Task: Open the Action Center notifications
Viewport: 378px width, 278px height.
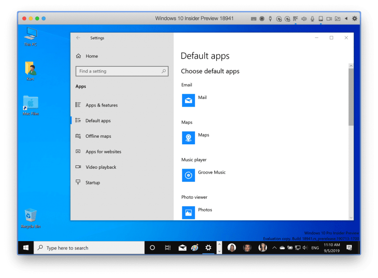Action: click(349, 247)
